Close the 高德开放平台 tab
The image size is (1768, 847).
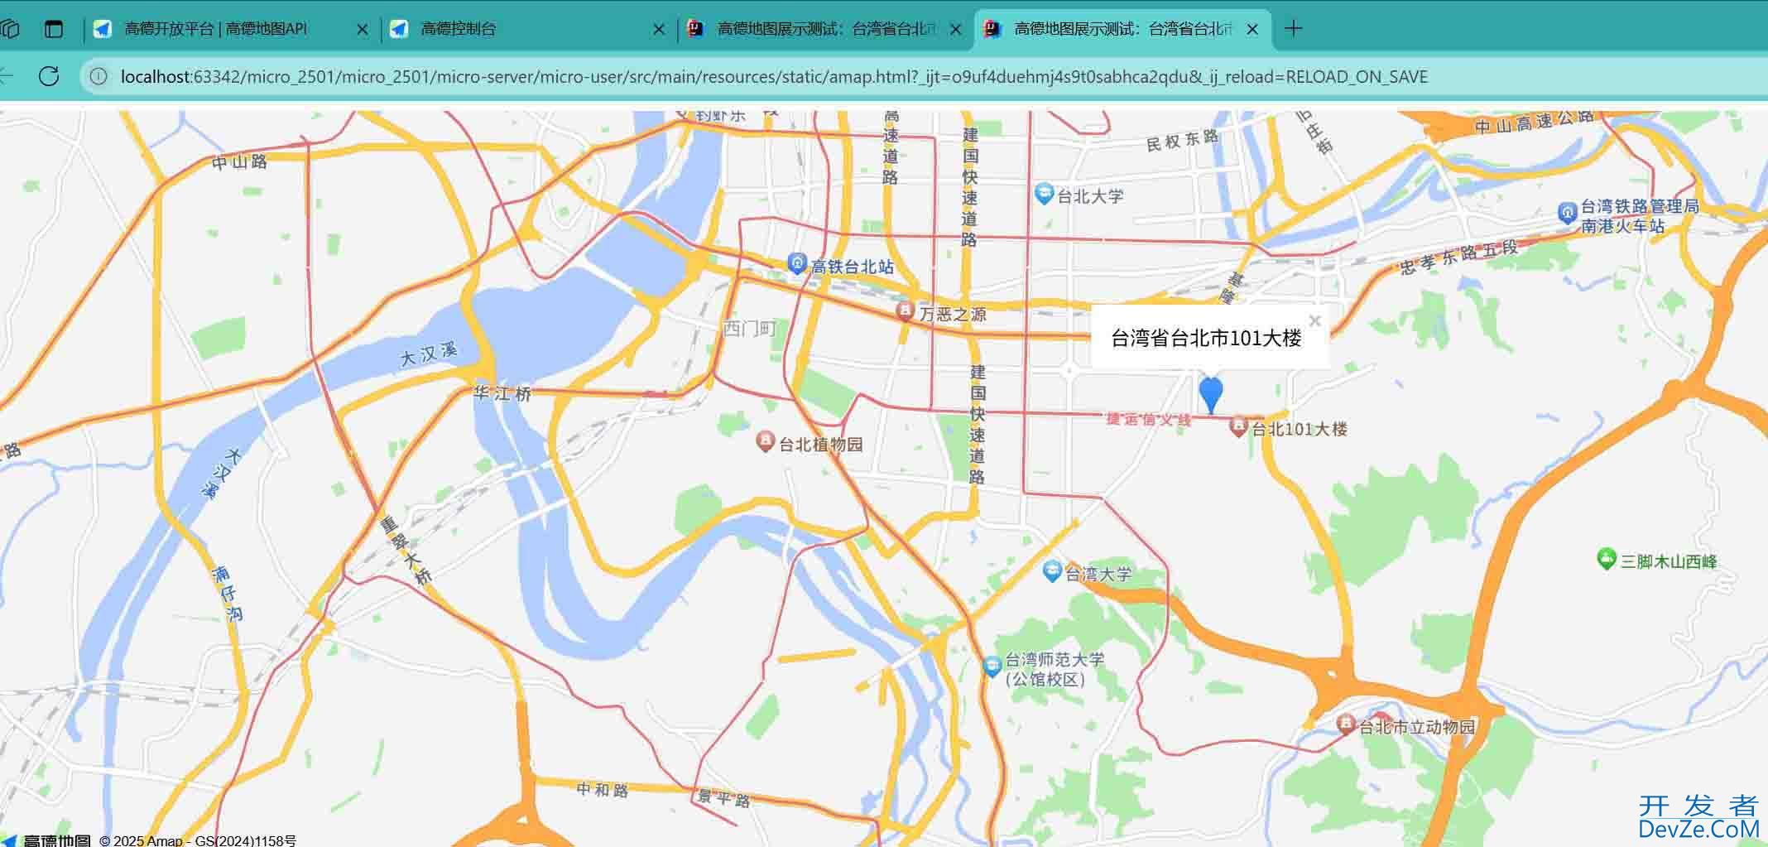click(362, 30)
